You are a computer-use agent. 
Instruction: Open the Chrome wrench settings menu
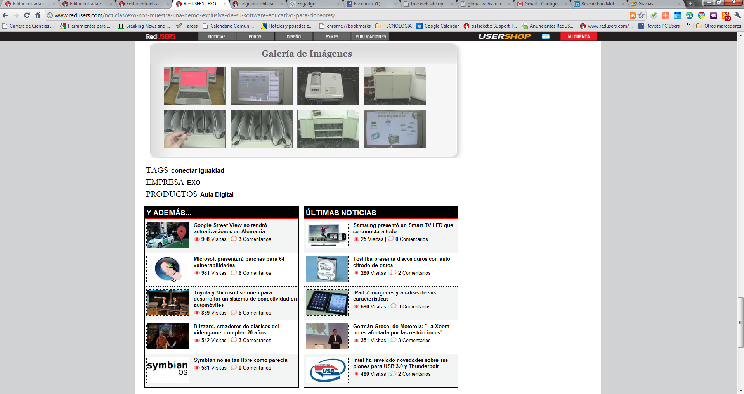pyautogui.click(x=737, y=15)
